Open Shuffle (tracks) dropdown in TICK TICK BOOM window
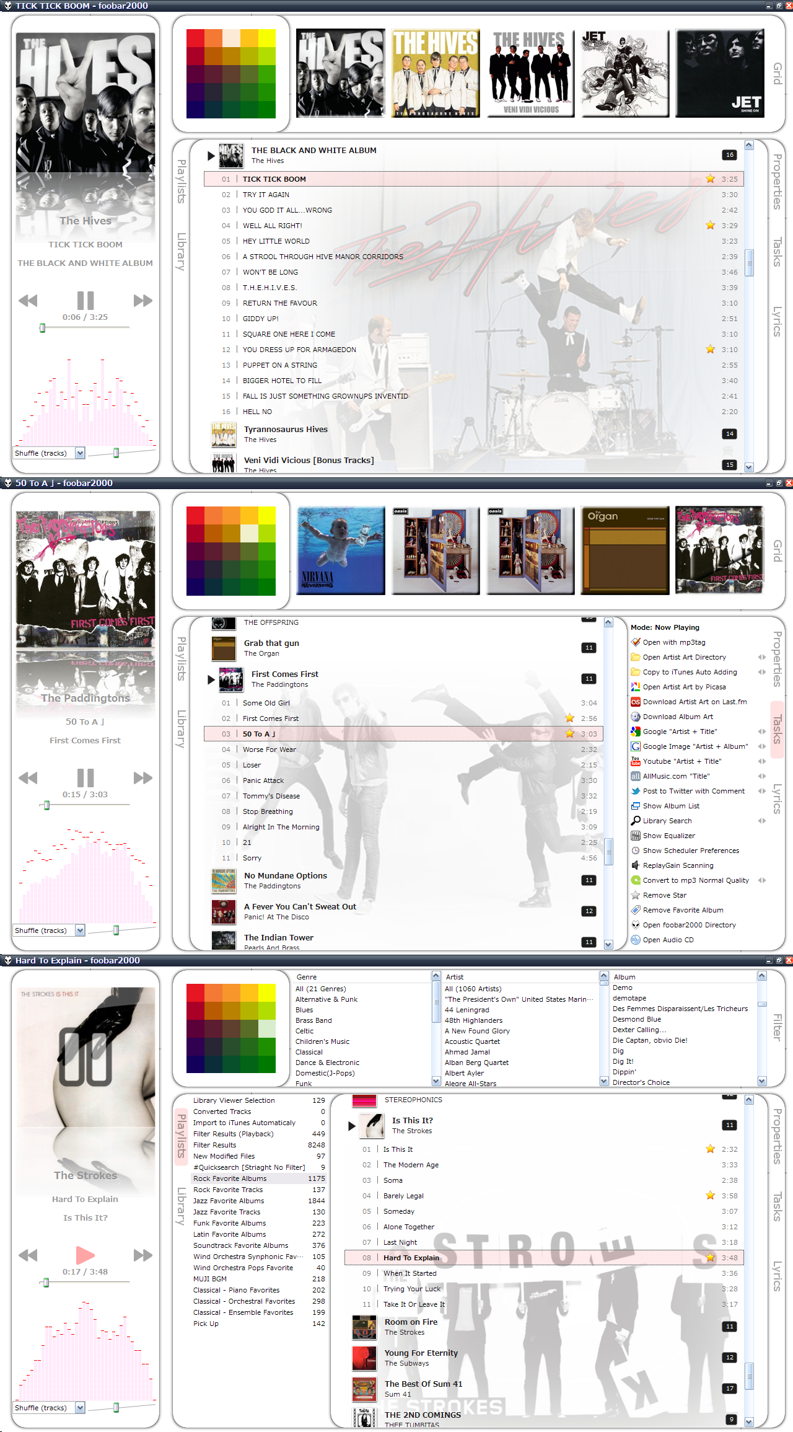Screen dimensions: 793x1432 80,453
